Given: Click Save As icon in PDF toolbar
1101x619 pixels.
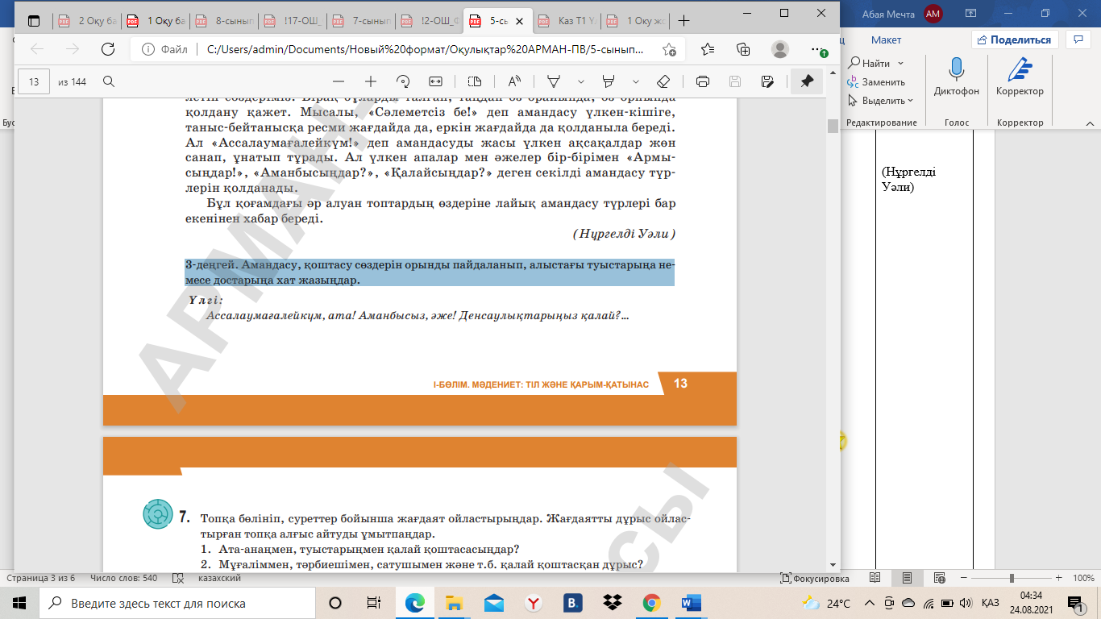Looking at the screenshot, I should click(767, 81).
